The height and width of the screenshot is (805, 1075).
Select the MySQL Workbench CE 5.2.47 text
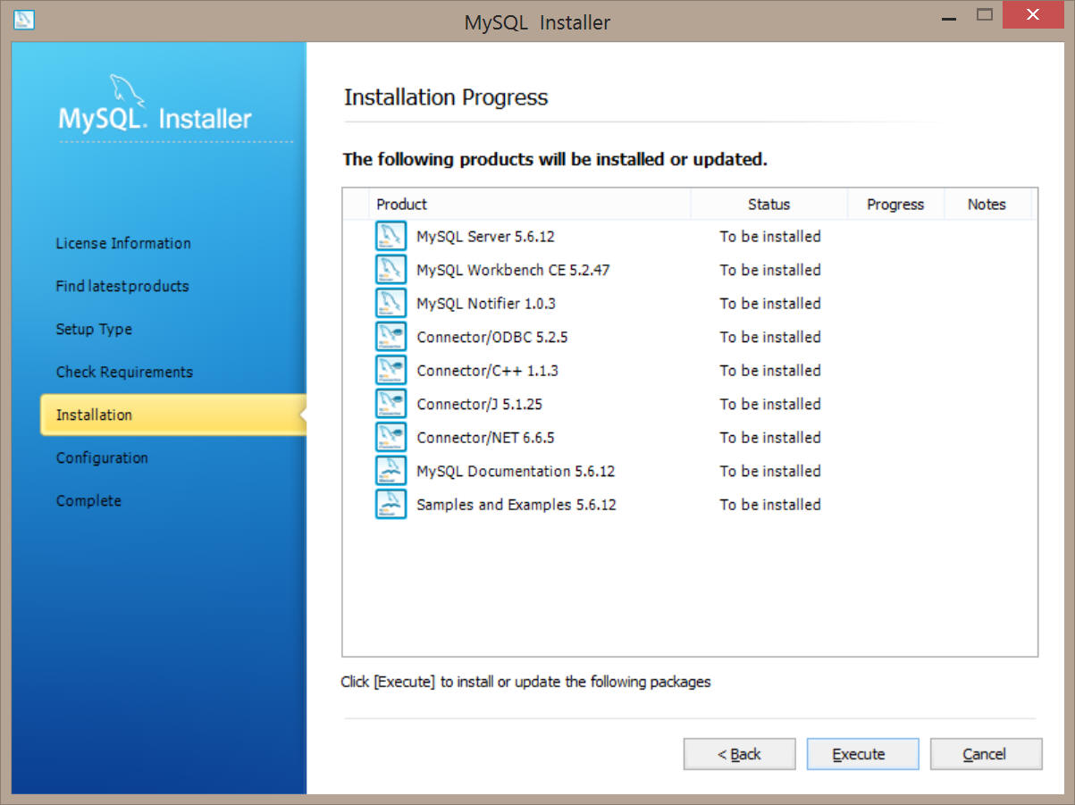click(513, 270)
